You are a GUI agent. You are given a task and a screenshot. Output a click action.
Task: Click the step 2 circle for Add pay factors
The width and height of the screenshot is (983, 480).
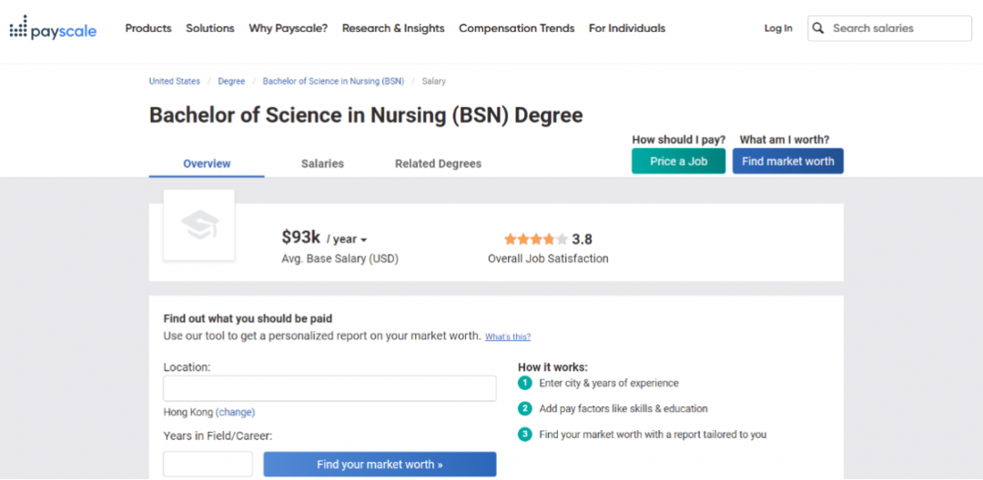[x=525, y=409]
